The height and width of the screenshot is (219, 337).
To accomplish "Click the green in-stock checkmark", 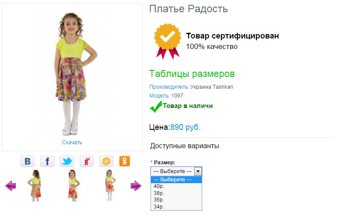I will click(156, 107).
